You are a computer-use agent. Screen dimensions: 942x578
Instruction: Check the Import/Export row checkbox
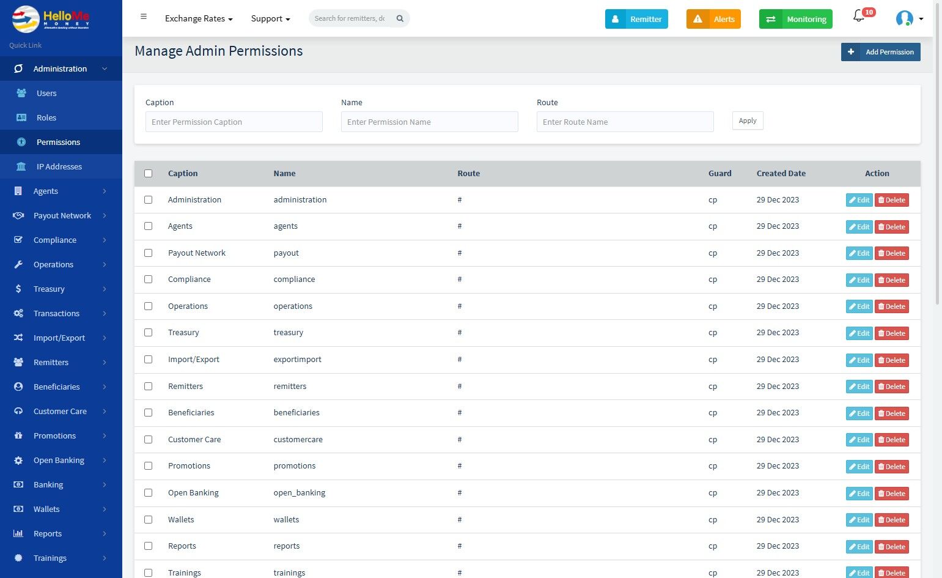[x=148, y=359]
